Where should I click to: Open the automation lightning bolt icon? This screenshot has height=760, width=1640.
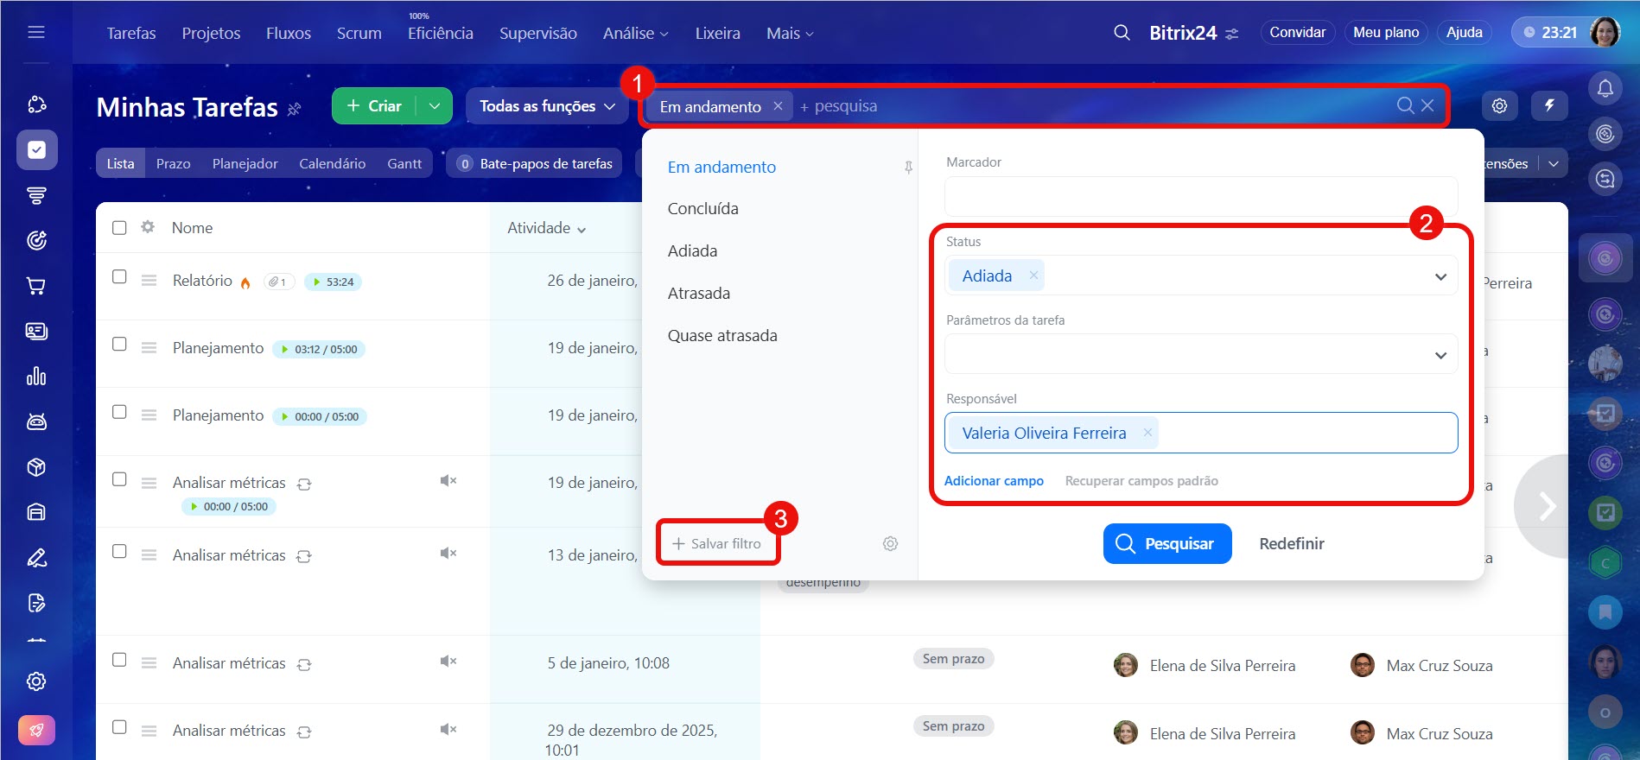point(1549,105)
